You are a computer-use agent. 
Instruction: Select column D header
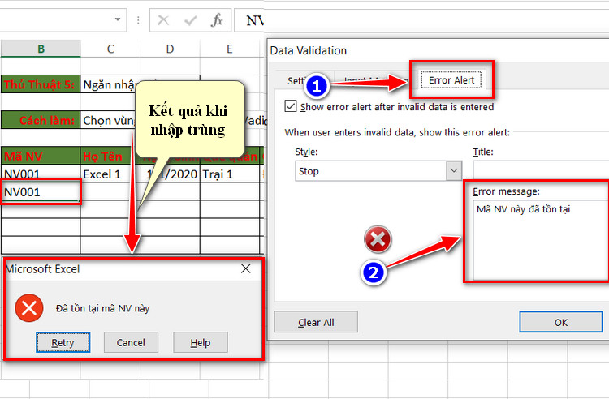(x=170, y=49)
